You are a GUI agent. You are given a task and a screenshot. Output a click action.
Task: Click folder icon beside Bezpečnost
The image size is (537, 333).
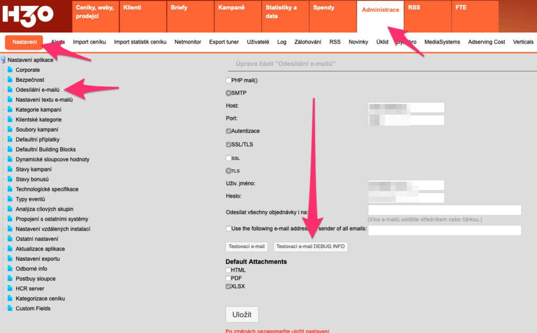9,80
